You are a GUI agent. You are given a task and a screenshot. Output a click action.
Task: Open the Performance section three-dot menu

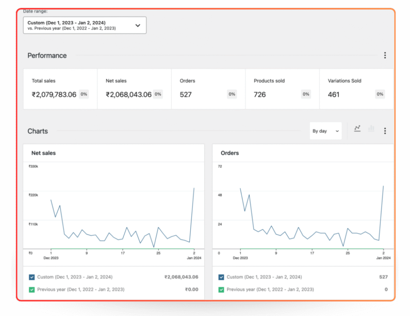(x=385, y=56)
